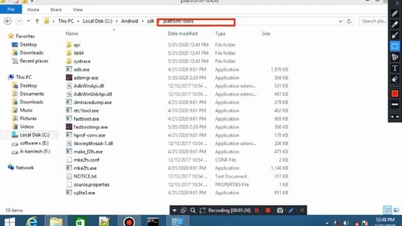Open Favorites in navigation pane

pyautogui.click(x=25, y=36)
